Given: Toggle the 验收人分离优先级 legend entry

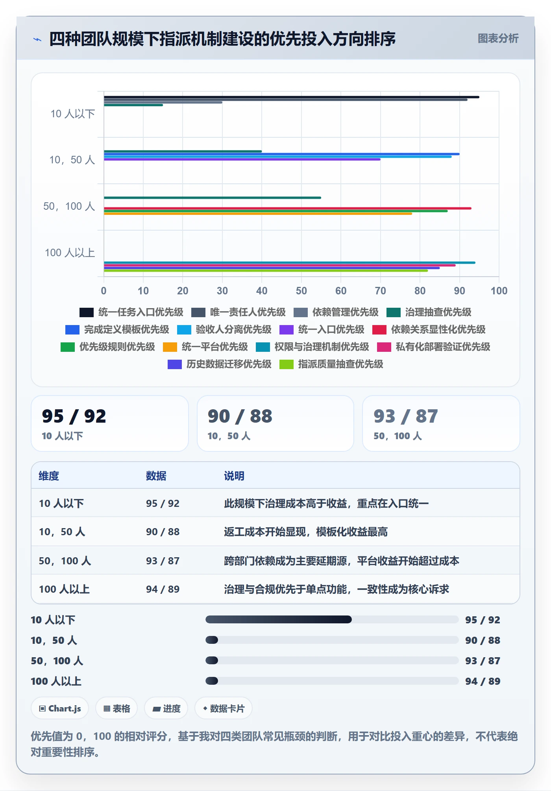Looking at the screenshot, I should click(224, 330).
